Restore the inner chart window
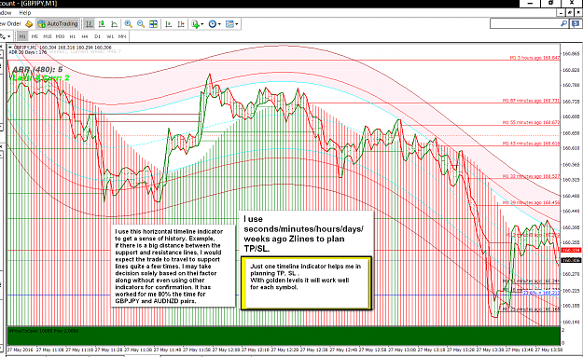This screenshot has width=583, height=357. 570,13
